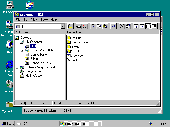Open the Start menu
The height and width of the screenshot is (127, 170).
click(x=8, y=124)
